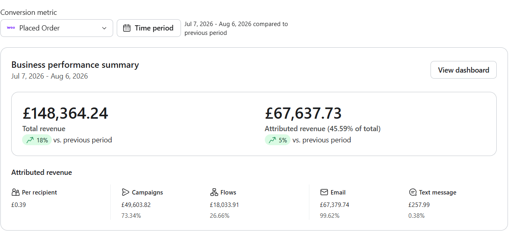The image size is (520, 233).
Task: Click the 5% trend arrow badge
Action: 277,140
